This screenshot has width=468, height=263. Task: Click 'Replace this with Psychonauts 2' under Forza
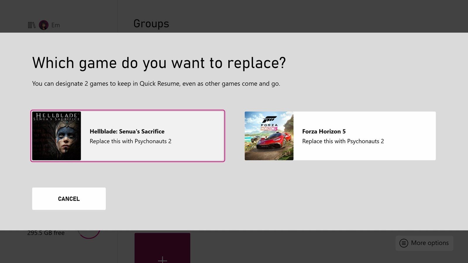343,141
